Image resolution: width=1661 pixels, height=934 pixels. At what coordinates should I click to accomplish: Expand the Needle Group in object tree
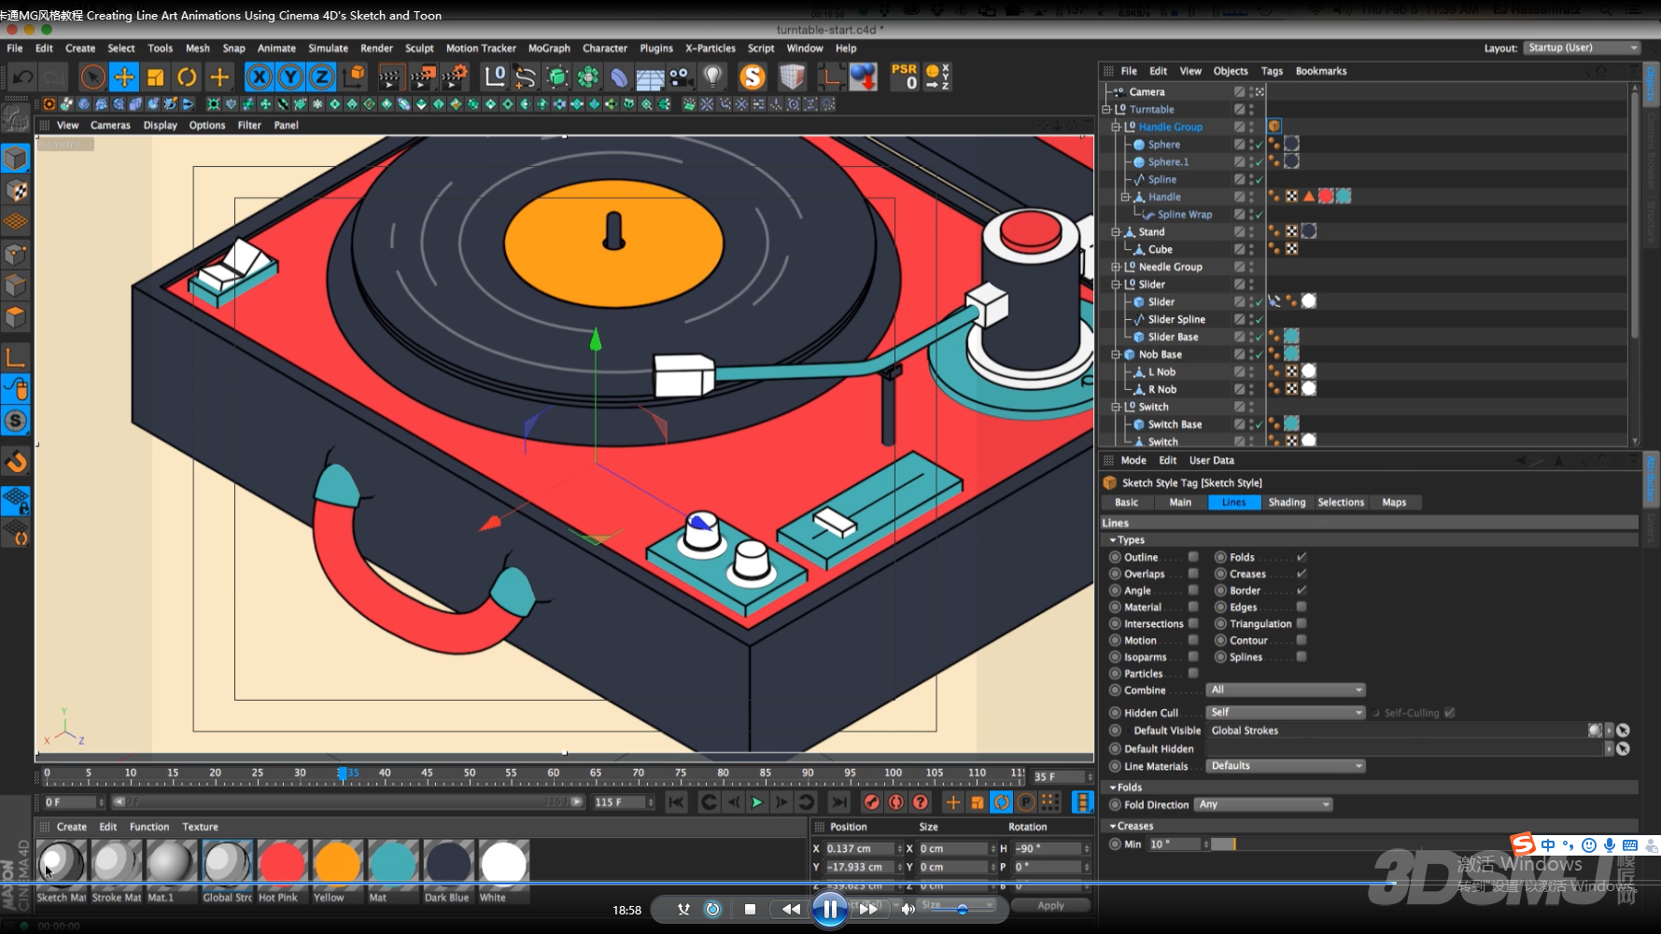click(x=1116, y=267)
